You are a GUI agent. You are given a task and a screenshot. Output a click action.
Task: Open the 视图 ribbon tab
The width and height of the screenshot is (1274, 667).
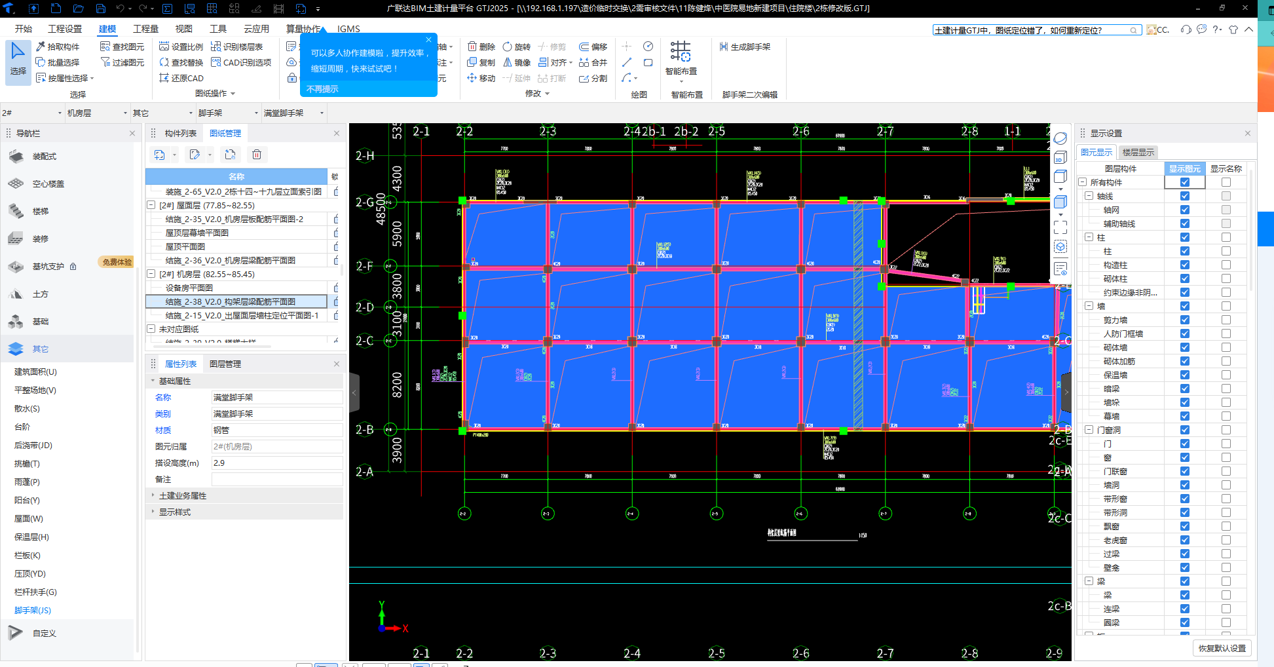pos(183,29)
